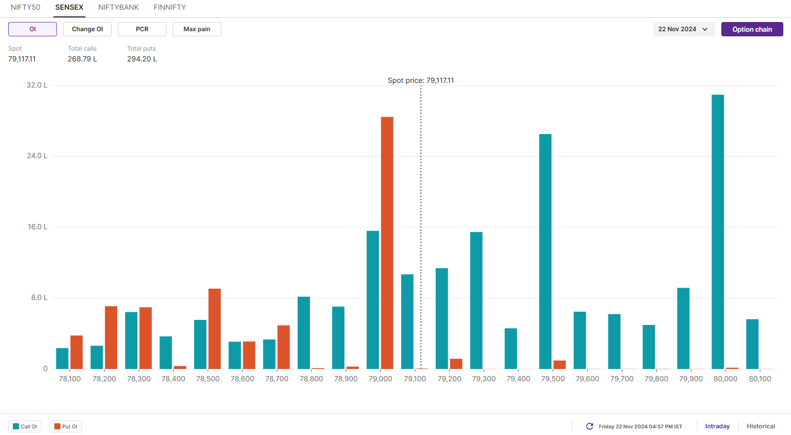
Task: Click the 79,500 strike axis label
Action: [x=553, y=379]
